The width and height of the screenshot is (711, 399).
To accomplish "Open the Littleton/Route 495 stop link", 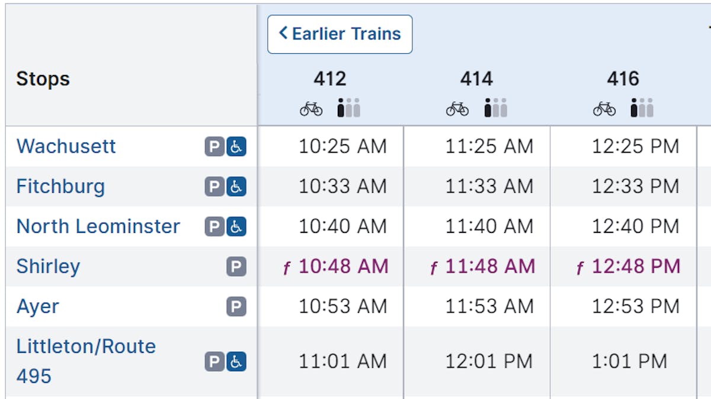I will point(85,346).
